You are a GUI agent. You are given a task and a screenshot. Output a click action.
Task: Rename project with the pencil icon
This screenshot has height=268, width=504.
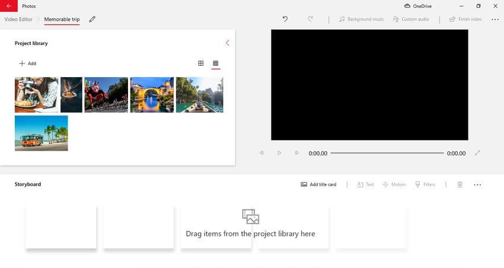pyautogui.click(x=92, y=20)
